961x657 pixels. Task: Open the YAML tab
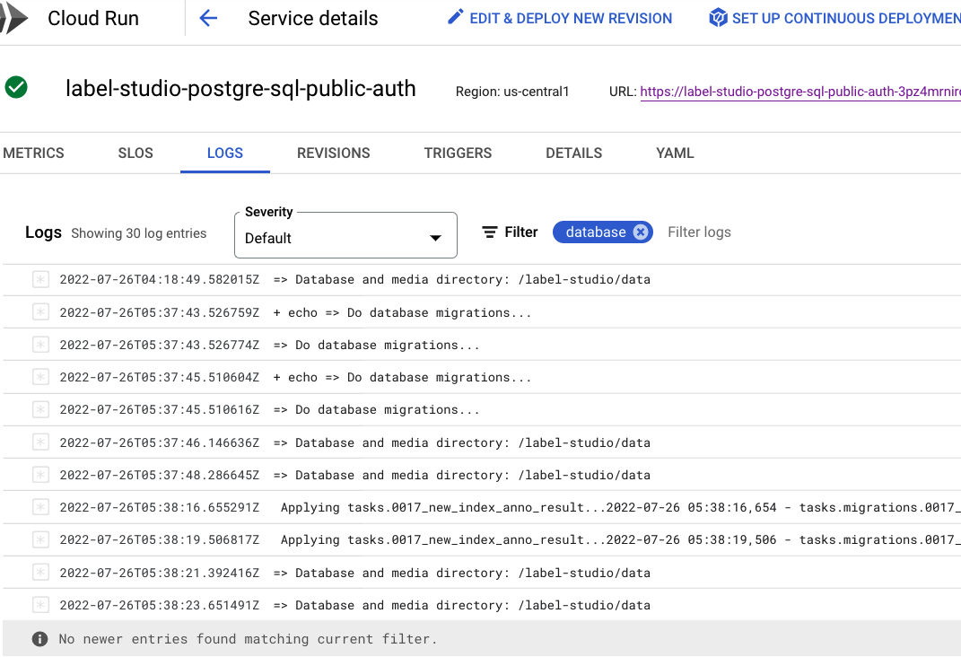675,153
